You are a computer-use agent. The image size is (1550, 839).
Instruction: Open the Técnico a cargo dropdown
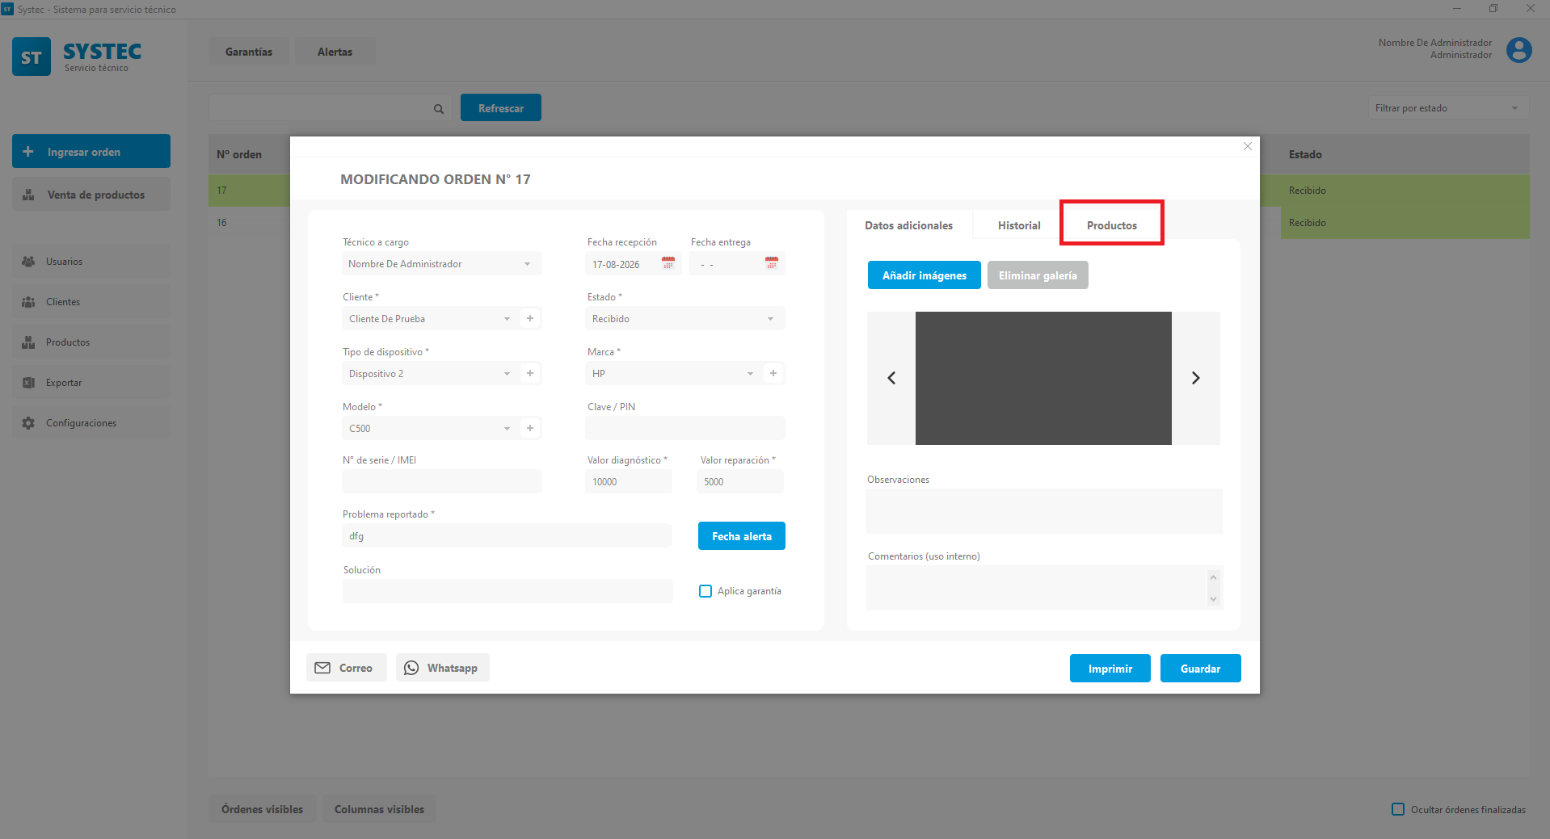coord(441,263)
